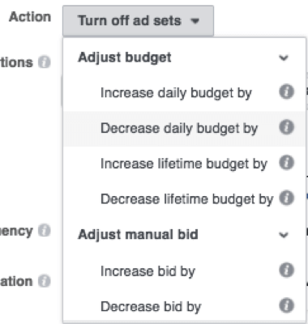Click info icon next to 'tions' label
This screenshot has width=308, height=324.
(45, 62)
